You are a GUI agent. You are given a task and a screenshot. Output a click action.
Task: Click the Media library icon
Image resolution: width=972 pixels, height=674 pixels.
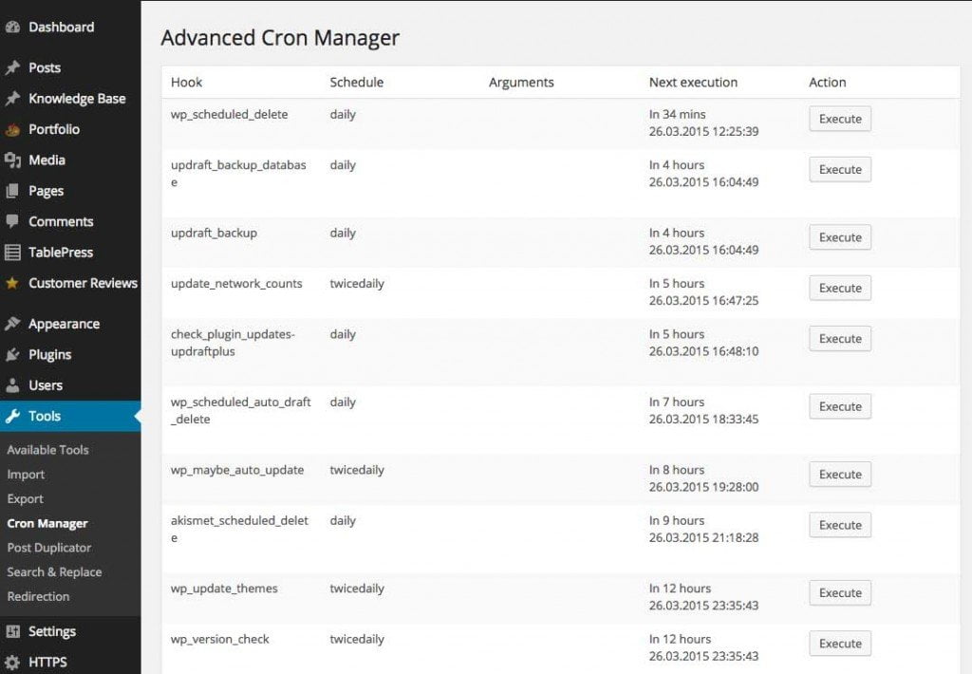click(13, 159)
